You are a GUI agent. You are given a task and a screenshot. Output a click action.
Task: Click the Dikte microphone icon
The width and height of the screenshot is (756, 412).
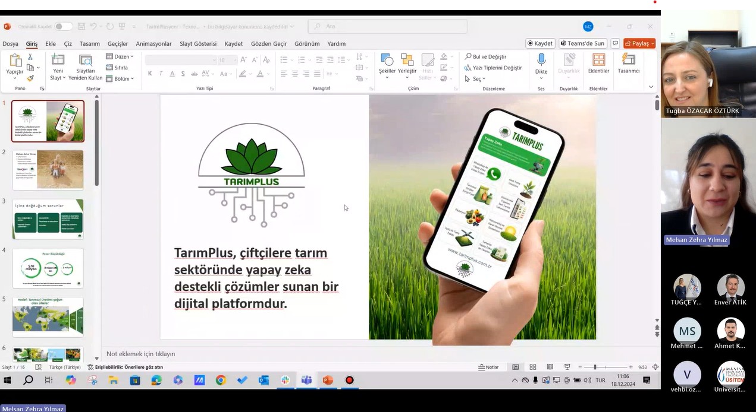tap(541, 60)
